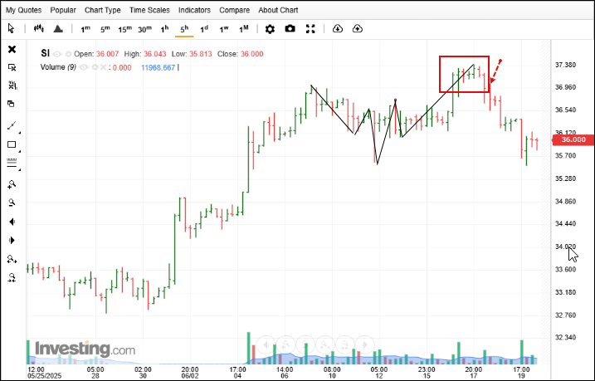Toggle visibility eye for Volume indicator
The width and height of the screenshot is (595, 381).
[x=84, y=67]
